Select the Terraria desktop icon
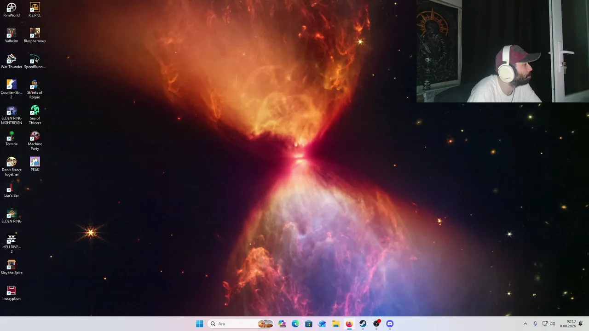Screen dimensions: 589x331 (12, 138)
